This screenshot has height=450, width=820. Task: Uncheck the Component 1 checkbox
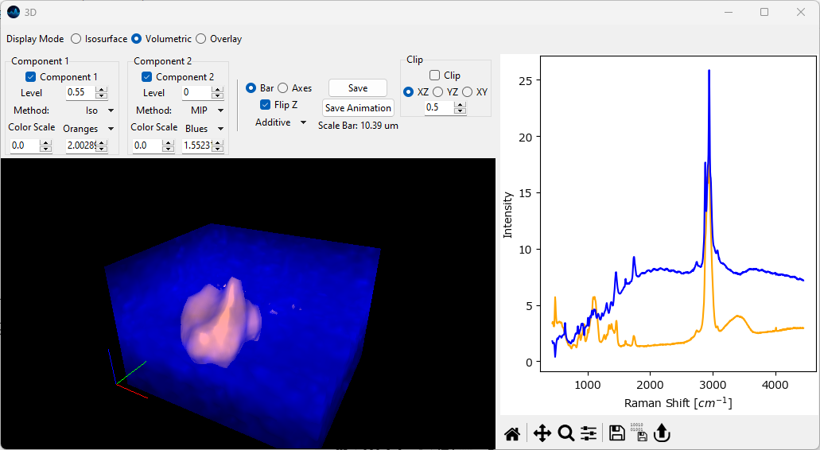click(31, 77)
